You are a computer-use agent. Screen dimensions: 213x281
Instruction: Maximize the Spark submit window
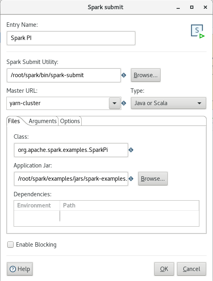(x=192, y=7)
